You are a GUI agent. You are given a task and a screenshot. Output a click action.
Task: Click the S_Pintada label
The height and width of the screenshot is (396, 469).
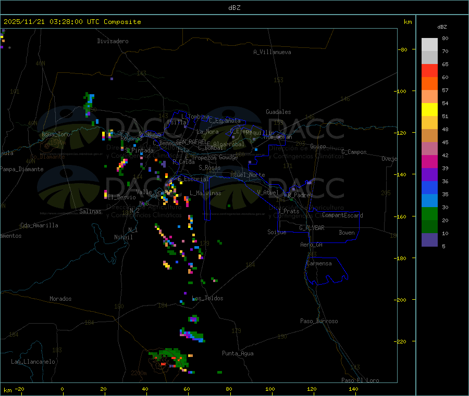[139, 150]
